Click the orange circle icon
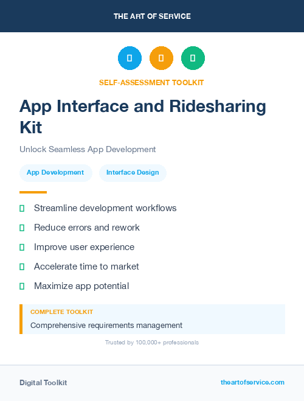Screen dimensions: 304x401 point(161,58)
